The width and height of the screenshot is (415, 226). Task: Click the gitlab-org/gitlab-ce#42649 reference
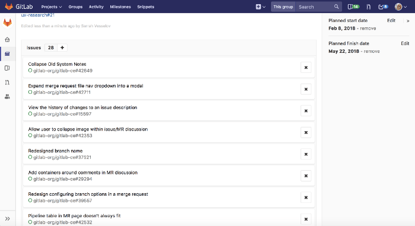pyautogui.click(x=63, y=71)
